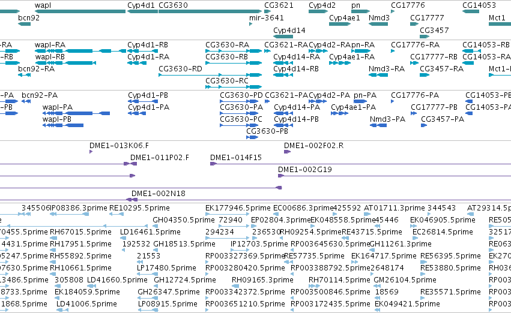Select the mir-3641 gene label
This screenshot has height=313, width=511.
pyautogui.click(x=266, y=18)
